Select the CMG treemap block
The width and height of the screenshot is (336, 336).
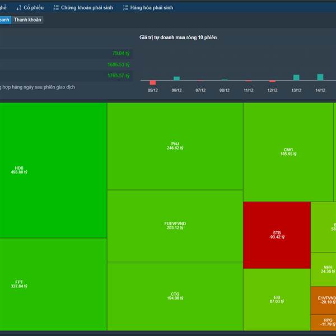coord(288,152)
